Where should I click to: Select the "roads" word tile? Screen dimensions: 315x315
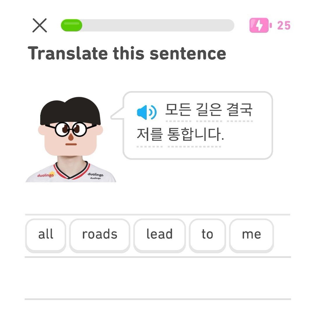click(100, 234)
